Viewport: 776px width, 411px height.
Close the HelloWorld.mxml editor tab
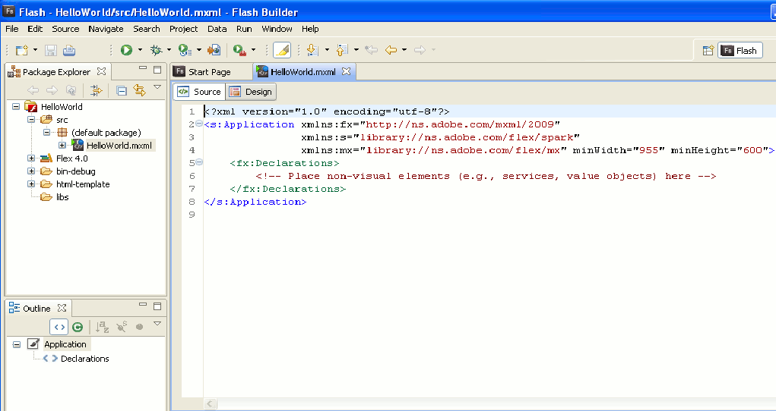pos(347,71)
